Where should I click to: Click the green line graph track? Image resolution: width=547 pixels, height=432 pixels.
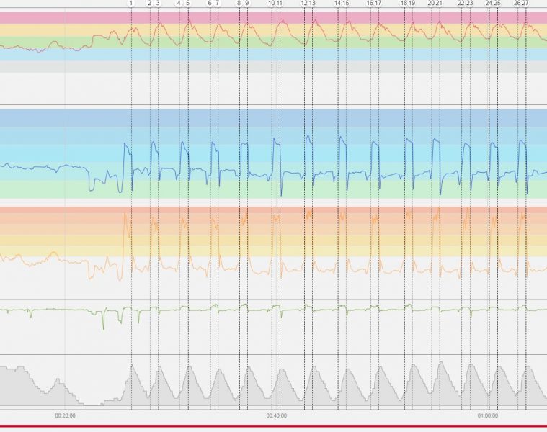click(288, 310)
